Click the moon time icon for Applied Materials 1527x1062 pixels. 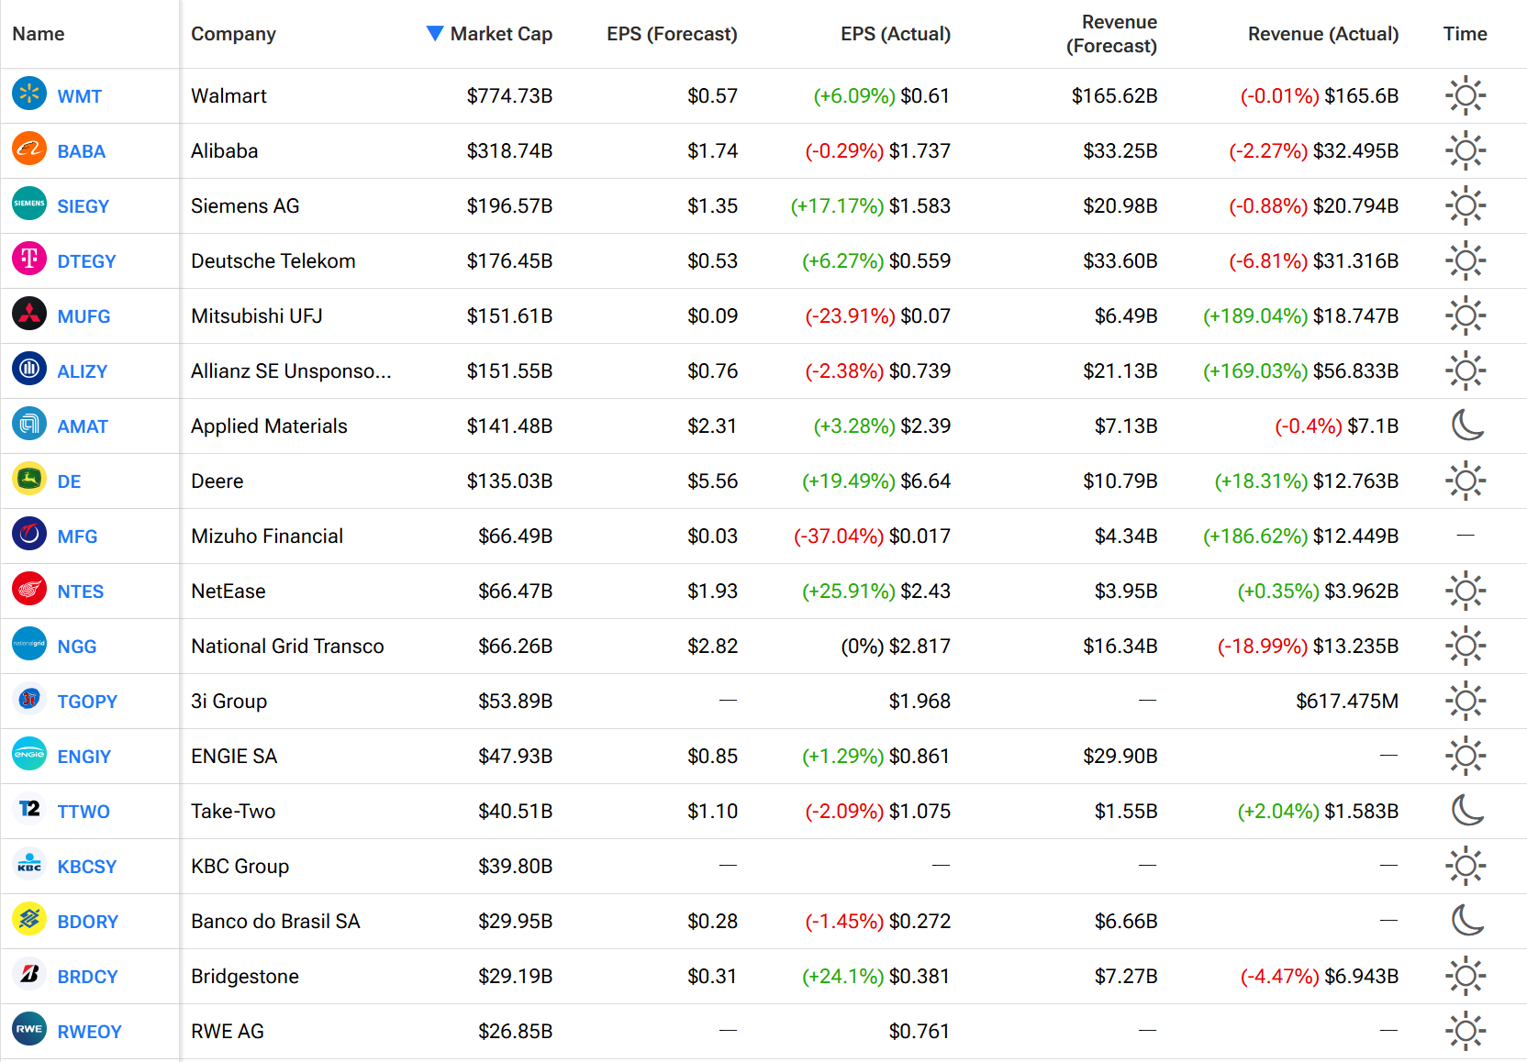[1467, 425]
